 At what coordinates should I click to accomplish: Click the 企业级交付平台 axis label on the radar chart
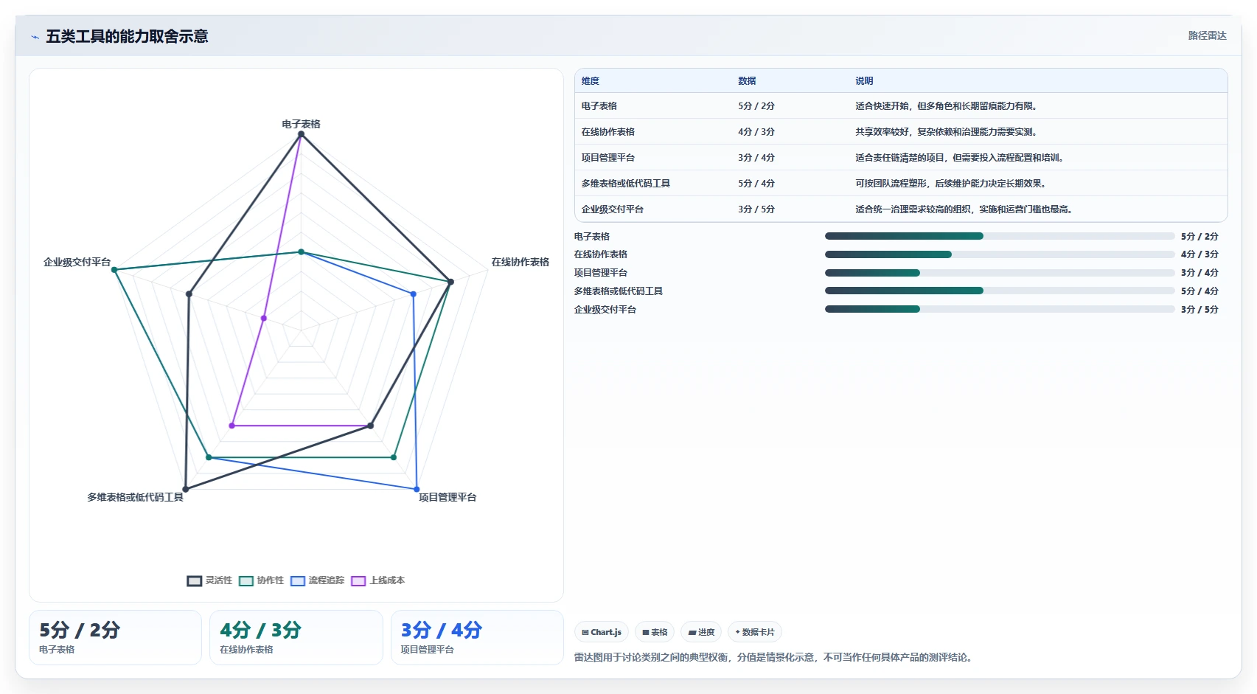[77, 262]
